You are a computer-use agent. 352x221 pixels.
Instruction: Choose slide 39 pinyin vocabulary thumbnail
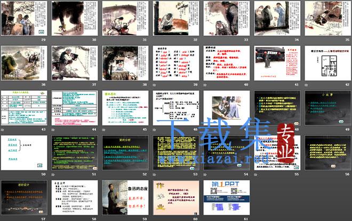click(176, 63)
